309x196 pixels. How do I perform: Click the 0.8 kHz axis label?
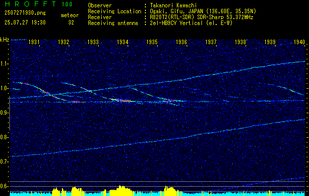point(4,137)
